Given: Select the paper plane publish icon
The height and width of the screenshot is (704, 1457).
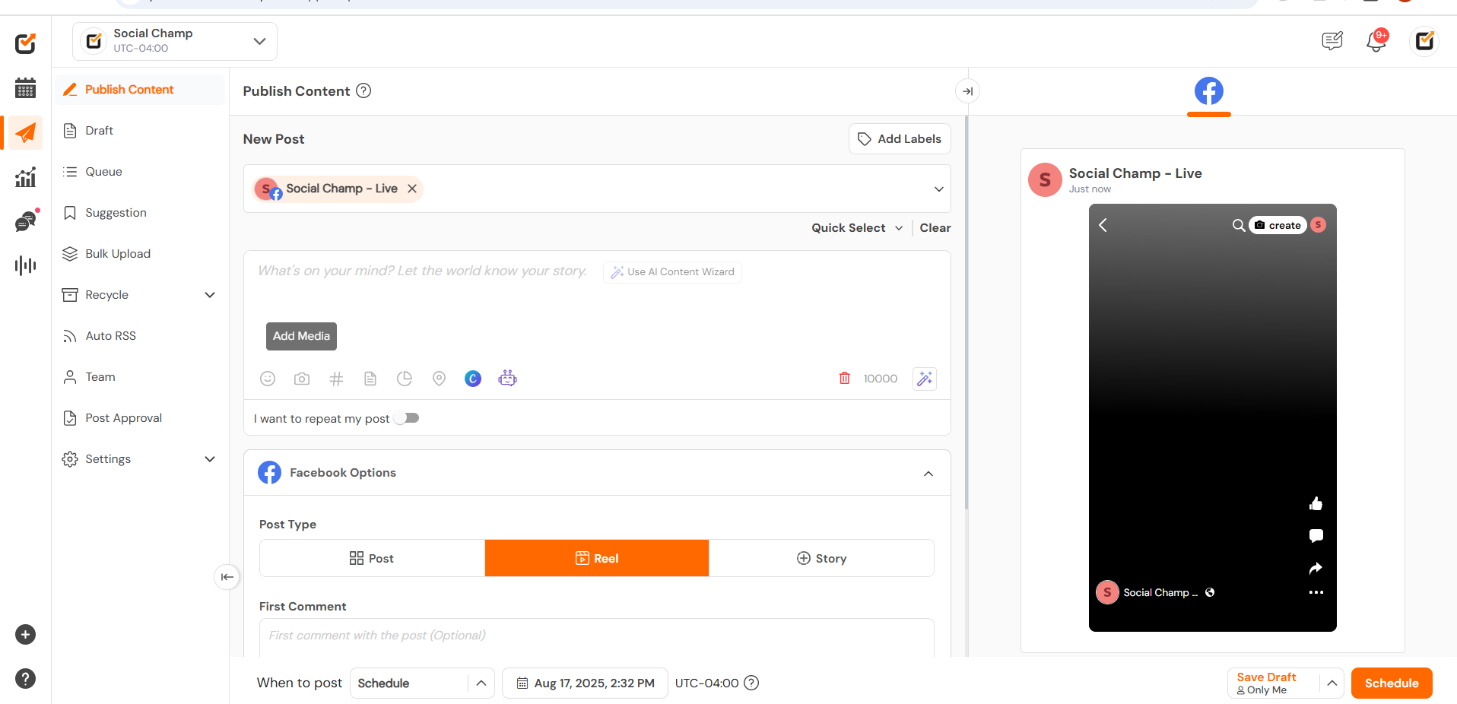Looking at the screenshot, I should coord(25,132).
